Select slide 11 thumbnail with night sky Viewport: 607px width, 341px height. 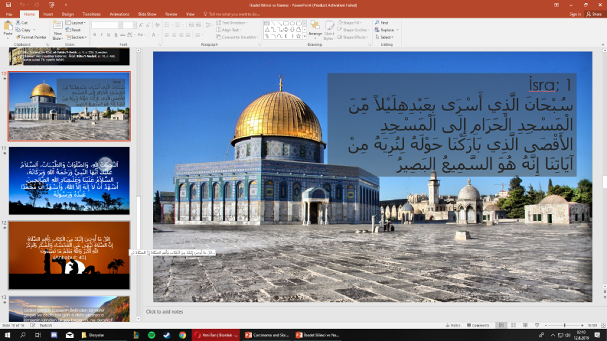click(70, 180)
